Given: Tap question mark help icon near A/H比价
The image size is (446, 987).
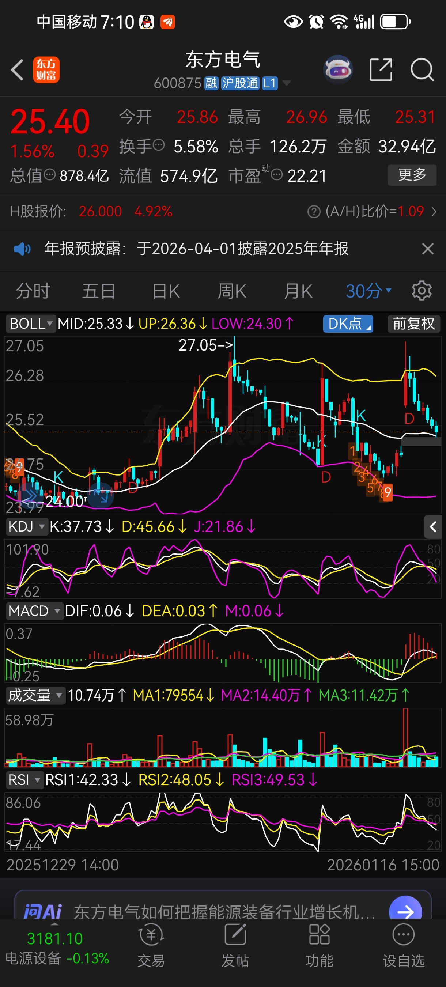Looking at the screenshot, I should [x=314, y=212].
